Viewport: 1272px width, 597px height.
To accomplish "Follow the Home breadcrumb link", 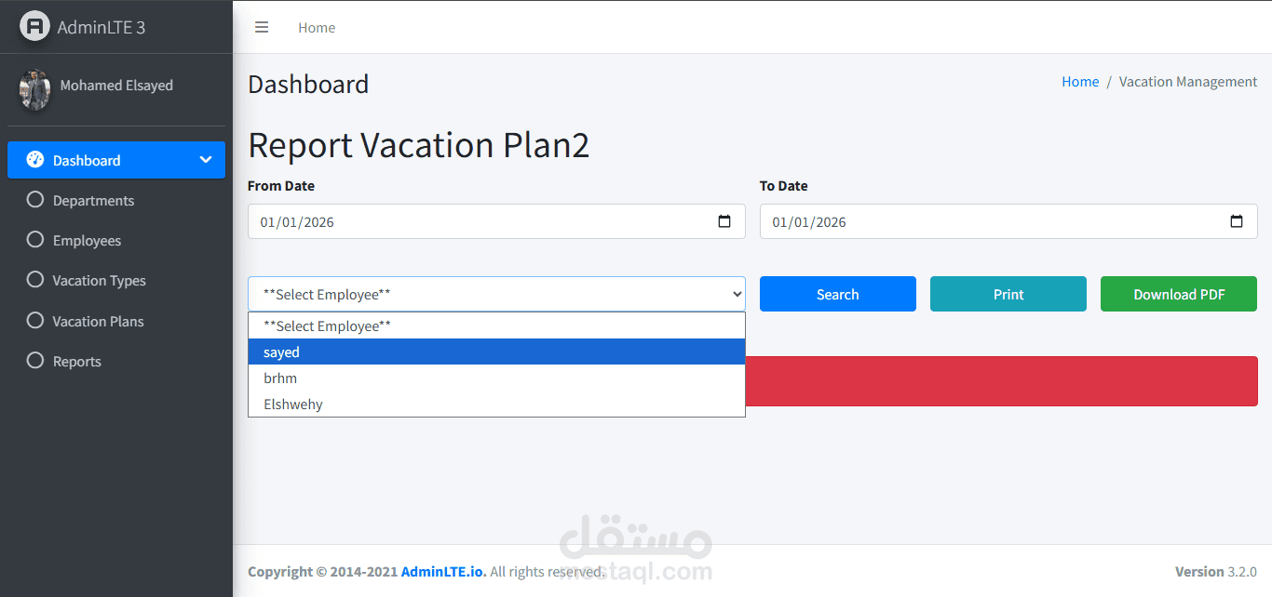I will [x=1080, y=82].
